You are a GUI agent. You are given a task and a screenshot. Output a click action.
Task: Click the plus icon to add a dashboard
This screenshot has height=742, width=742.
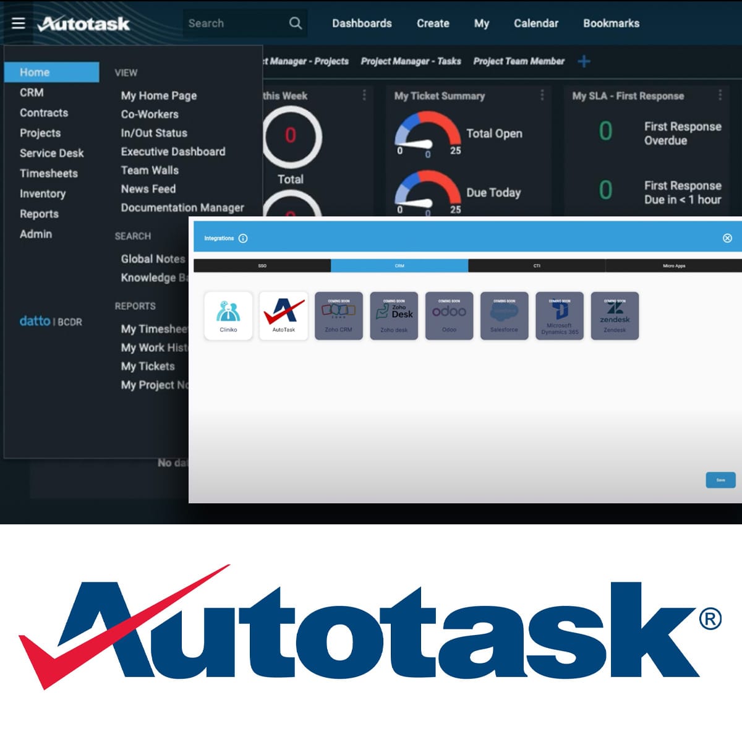[583, 61]
